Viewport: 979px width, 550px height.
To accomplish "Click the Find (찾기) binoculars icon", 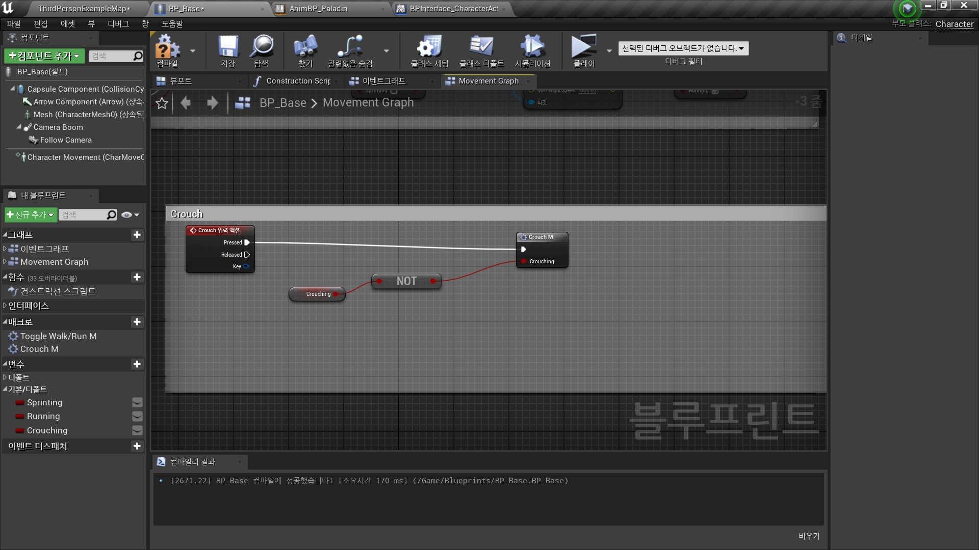I will pos(305,47).
